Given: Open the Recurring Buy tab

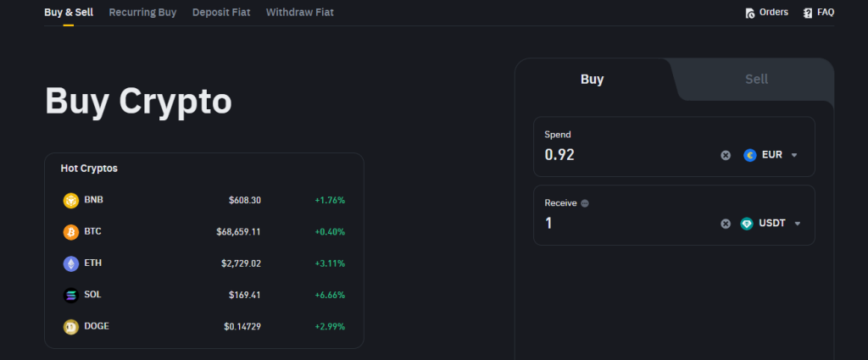Looking at the screenshot, I should pos(142,13).
